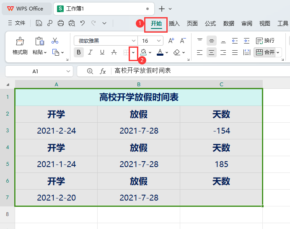This screenshot has width=290, height=229.
Task: Switch to the 公式 ribbon tab
Action: pos(210,24)
